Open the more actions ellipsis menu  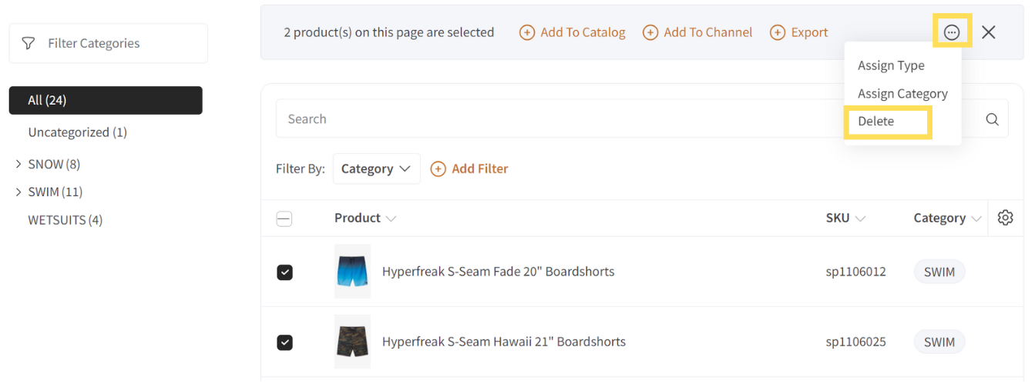click(952, 32)
